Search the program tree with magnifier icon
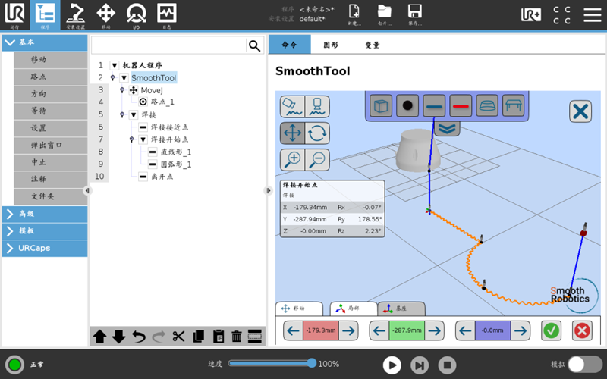Screen dimensions: 607x379 (x=254, y=45)
